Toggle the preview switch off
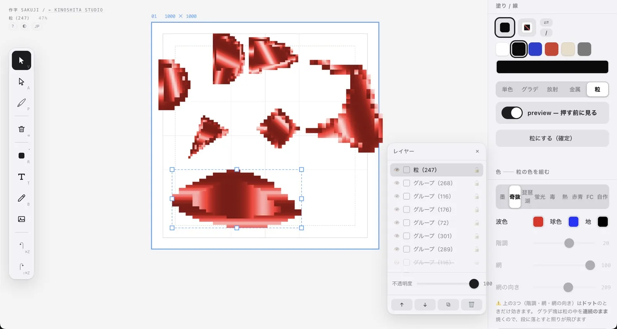The width and height of the screenshot is (617, 329). tap(512, 113)
